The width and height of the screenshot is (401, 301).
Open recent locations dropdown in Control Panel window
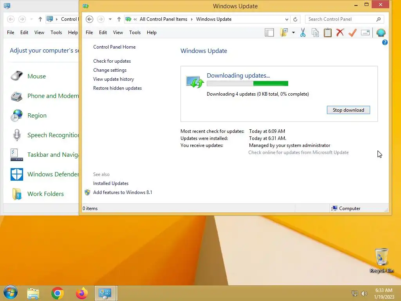[31, 19]
